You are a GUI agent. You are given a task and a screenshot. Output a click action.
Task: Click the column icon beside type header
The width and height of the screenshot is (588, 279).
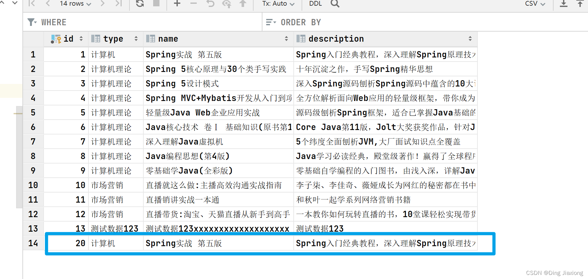[96, 39]
